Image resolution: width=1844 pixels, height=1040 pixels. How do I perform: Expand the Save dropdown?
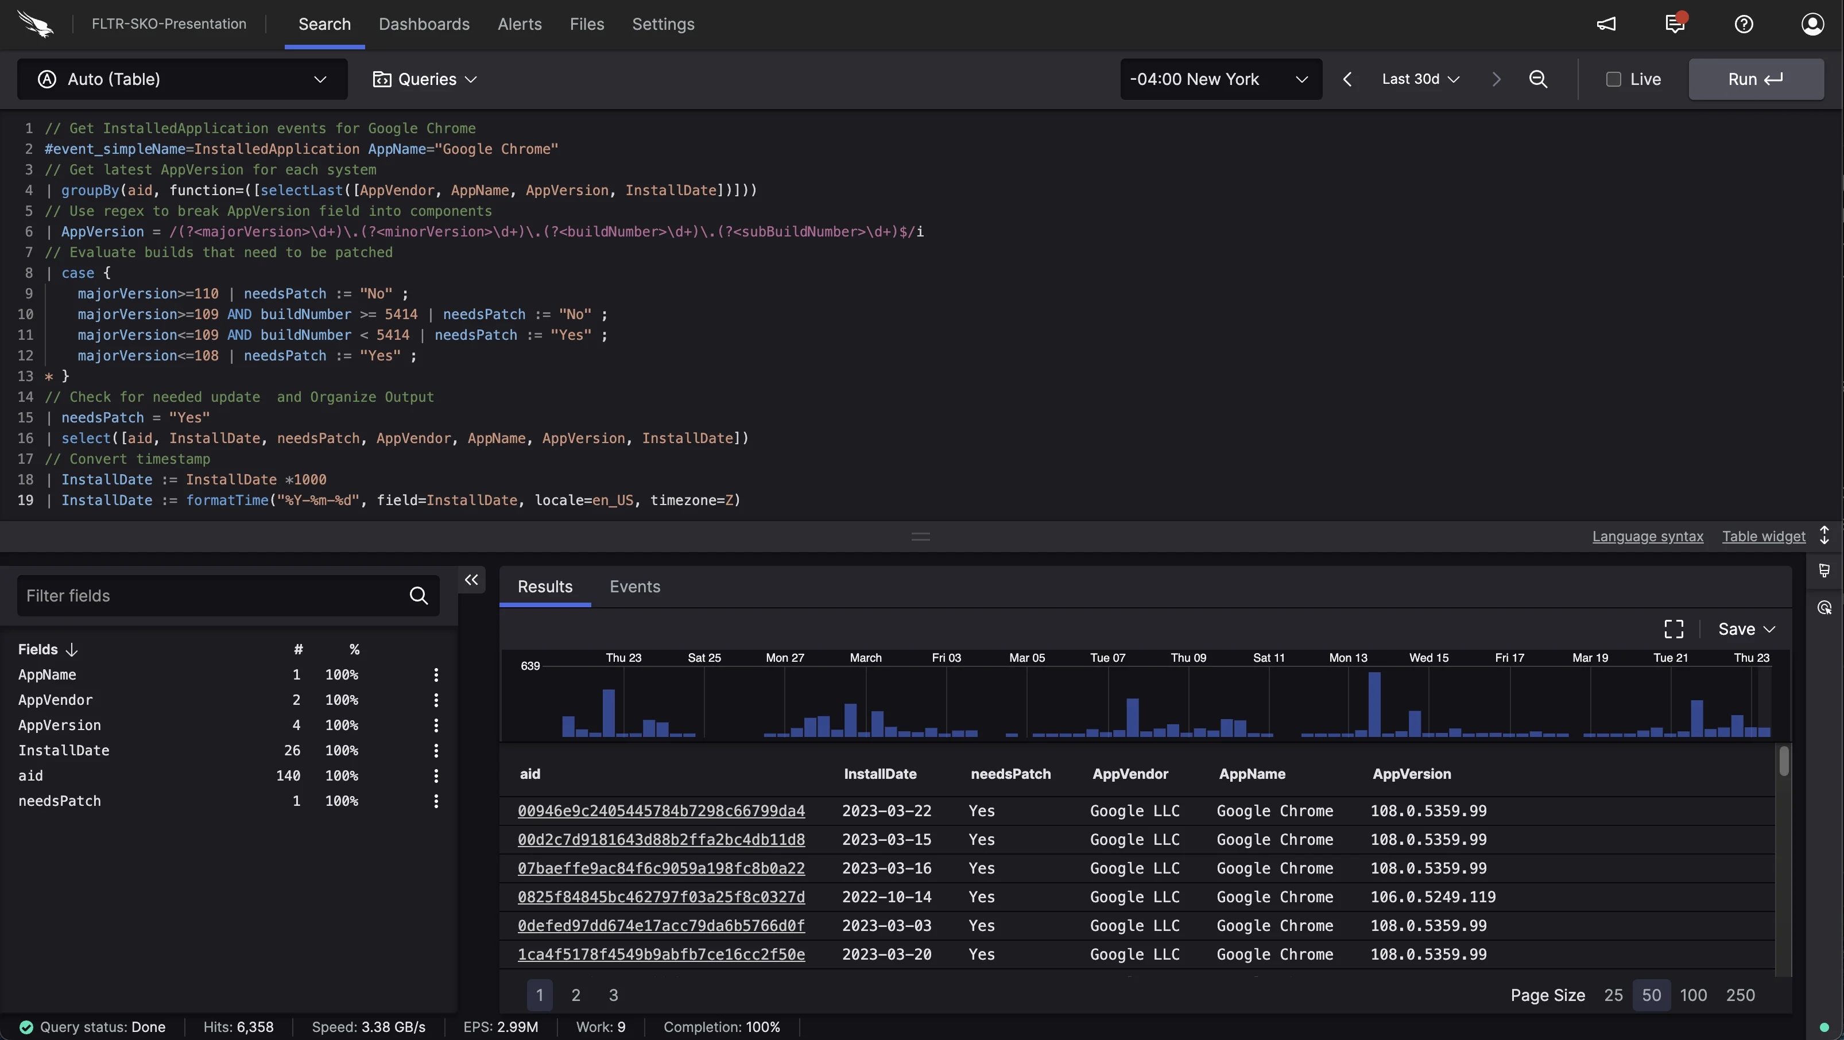1746,628
